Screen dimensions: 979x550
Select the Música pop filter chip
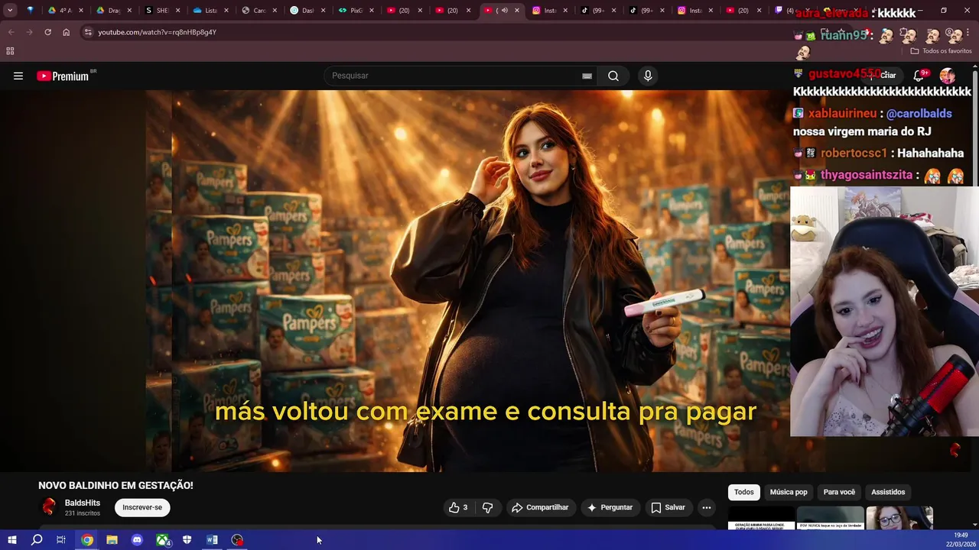(x=789, y=492)
